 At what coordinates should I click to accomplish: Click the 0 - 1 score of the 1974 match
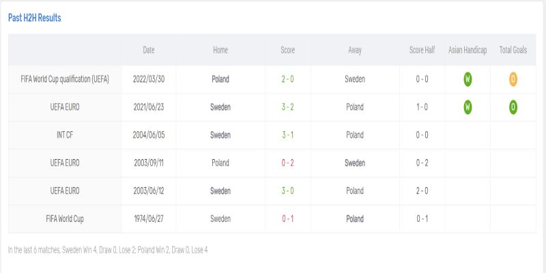pyautogui.click(x=288, y=219)
